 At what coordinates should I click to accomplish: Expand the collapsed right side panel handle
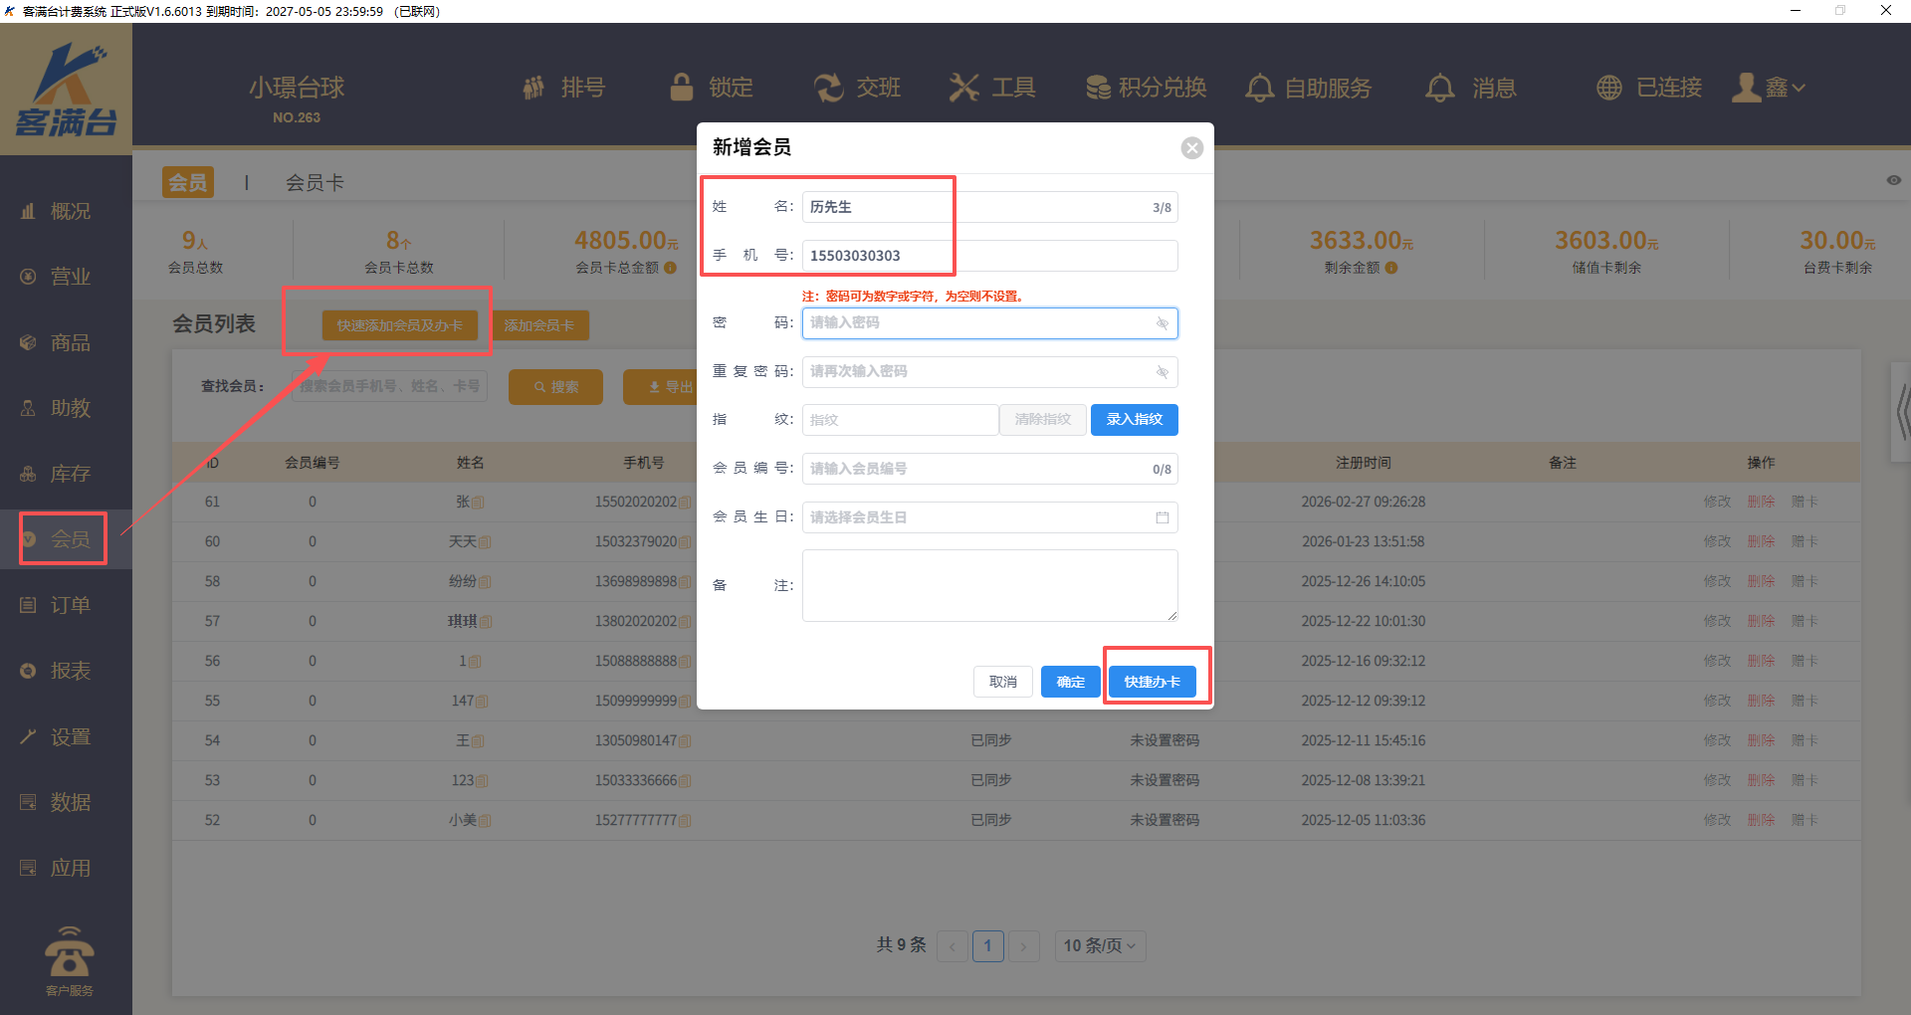pyautogui.click(x=1901, y=413)
